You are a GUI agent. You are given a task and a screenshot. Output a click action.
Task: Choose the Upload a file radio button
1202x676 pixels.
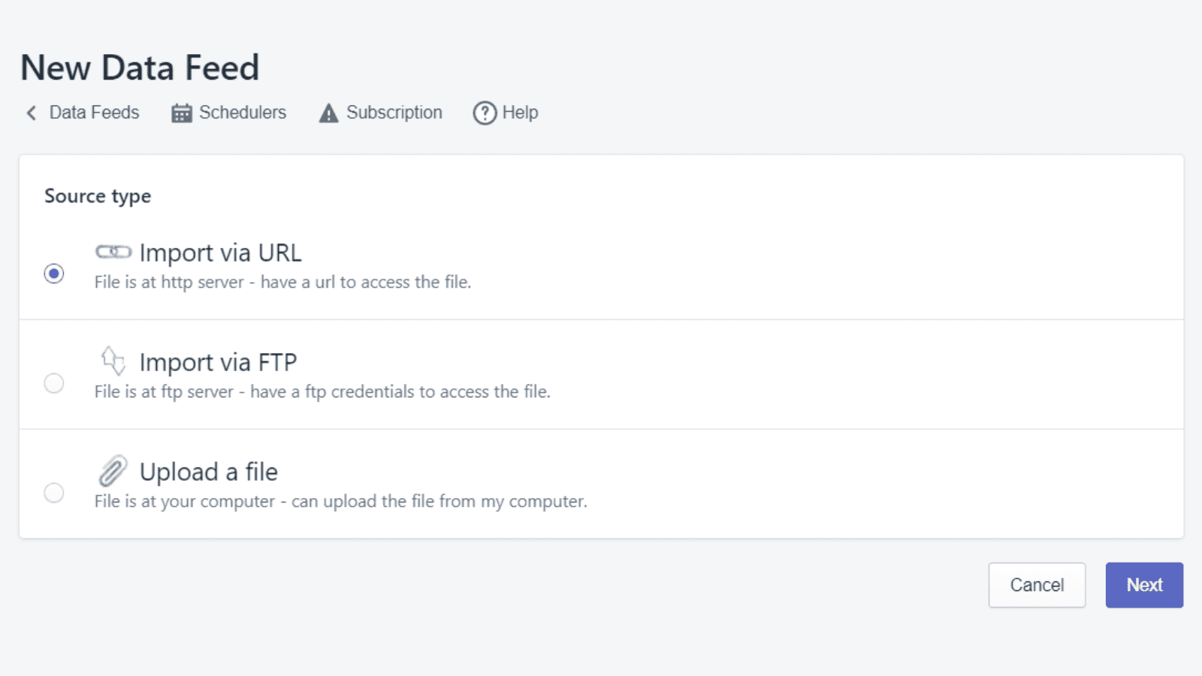point(54,493)
